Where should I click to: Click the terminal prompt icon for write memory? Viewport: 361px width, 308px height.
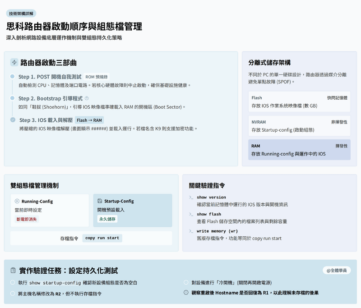(191, 231)
